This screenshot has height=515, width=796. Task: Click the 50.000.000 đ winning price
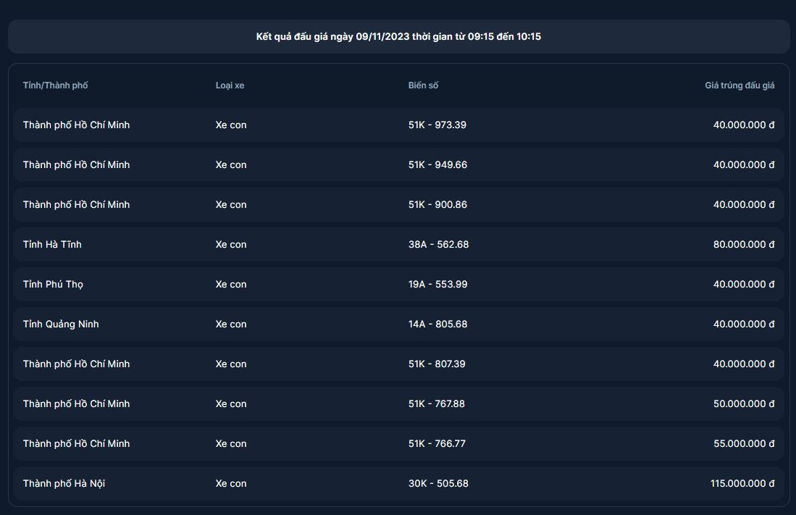tap(744, 404)
